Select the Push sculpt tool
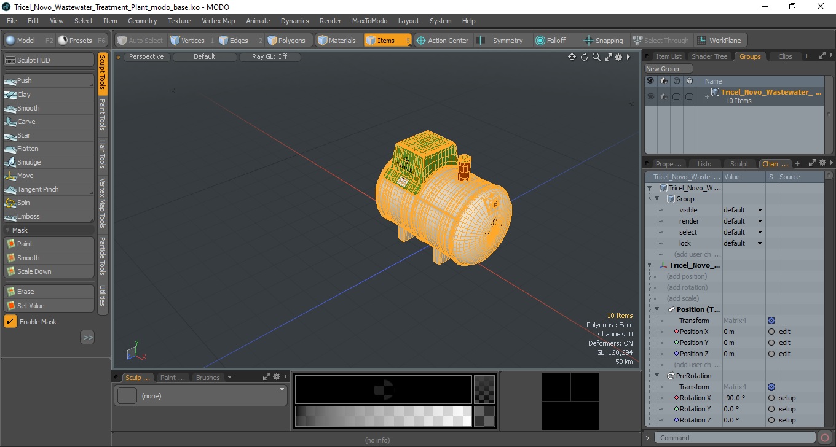This screenshot has height=447, width=836. (49, 80)
